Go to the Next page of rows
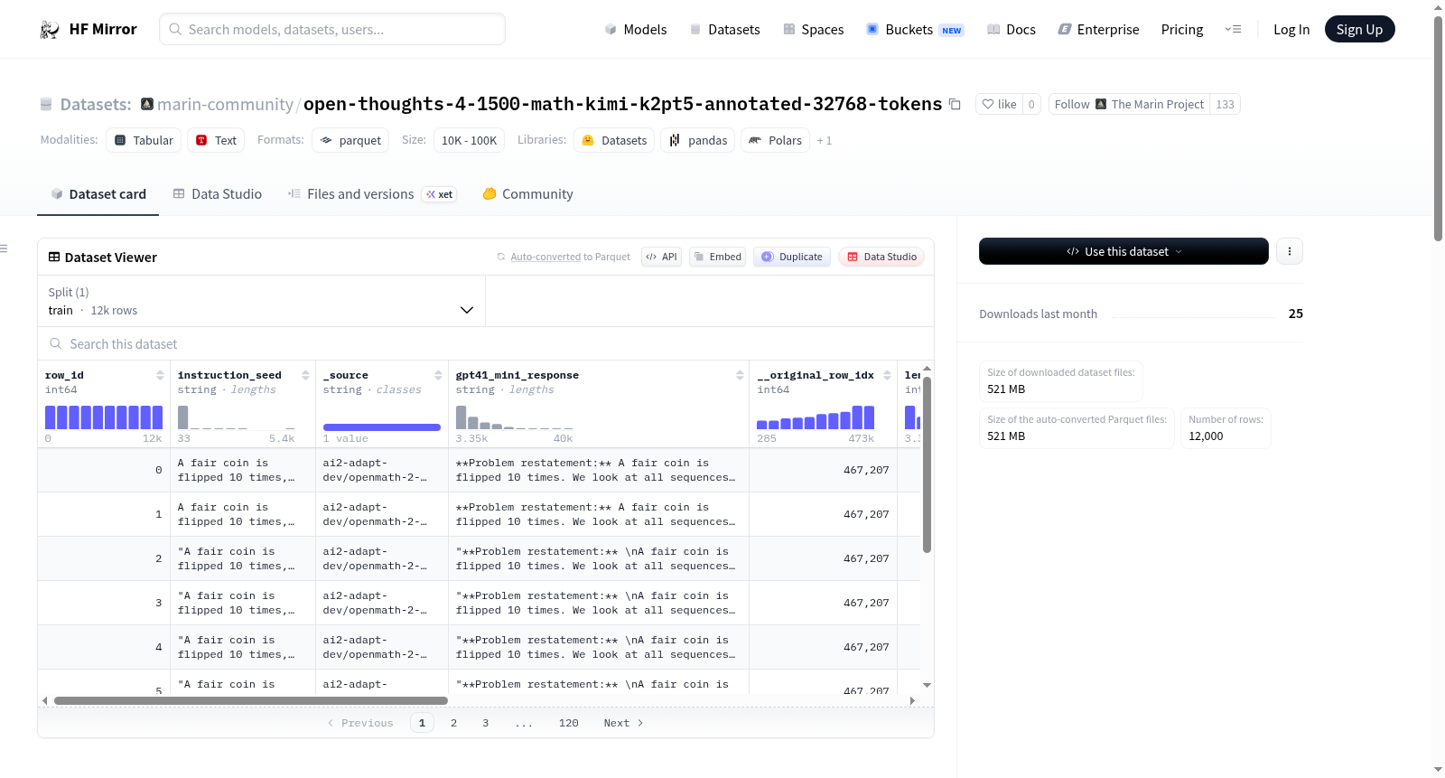1445x778 pixels. [x=623, y=723]
